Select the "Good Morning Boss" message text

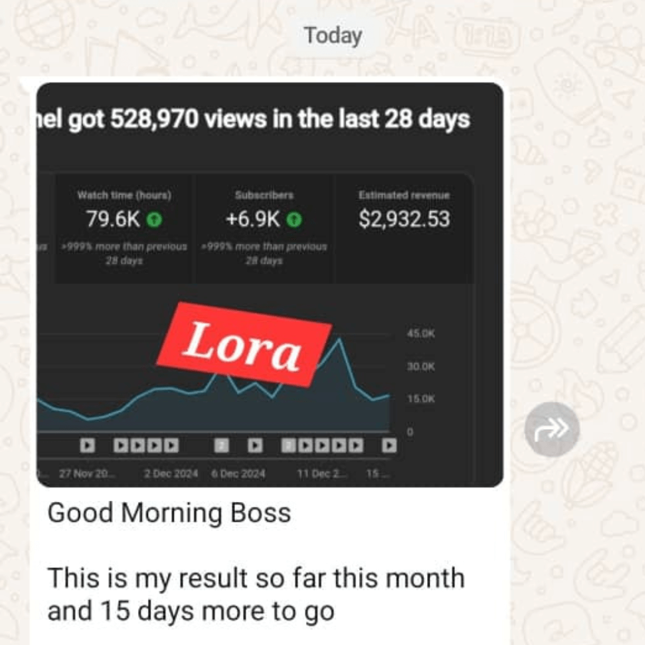tap(169, 513)
